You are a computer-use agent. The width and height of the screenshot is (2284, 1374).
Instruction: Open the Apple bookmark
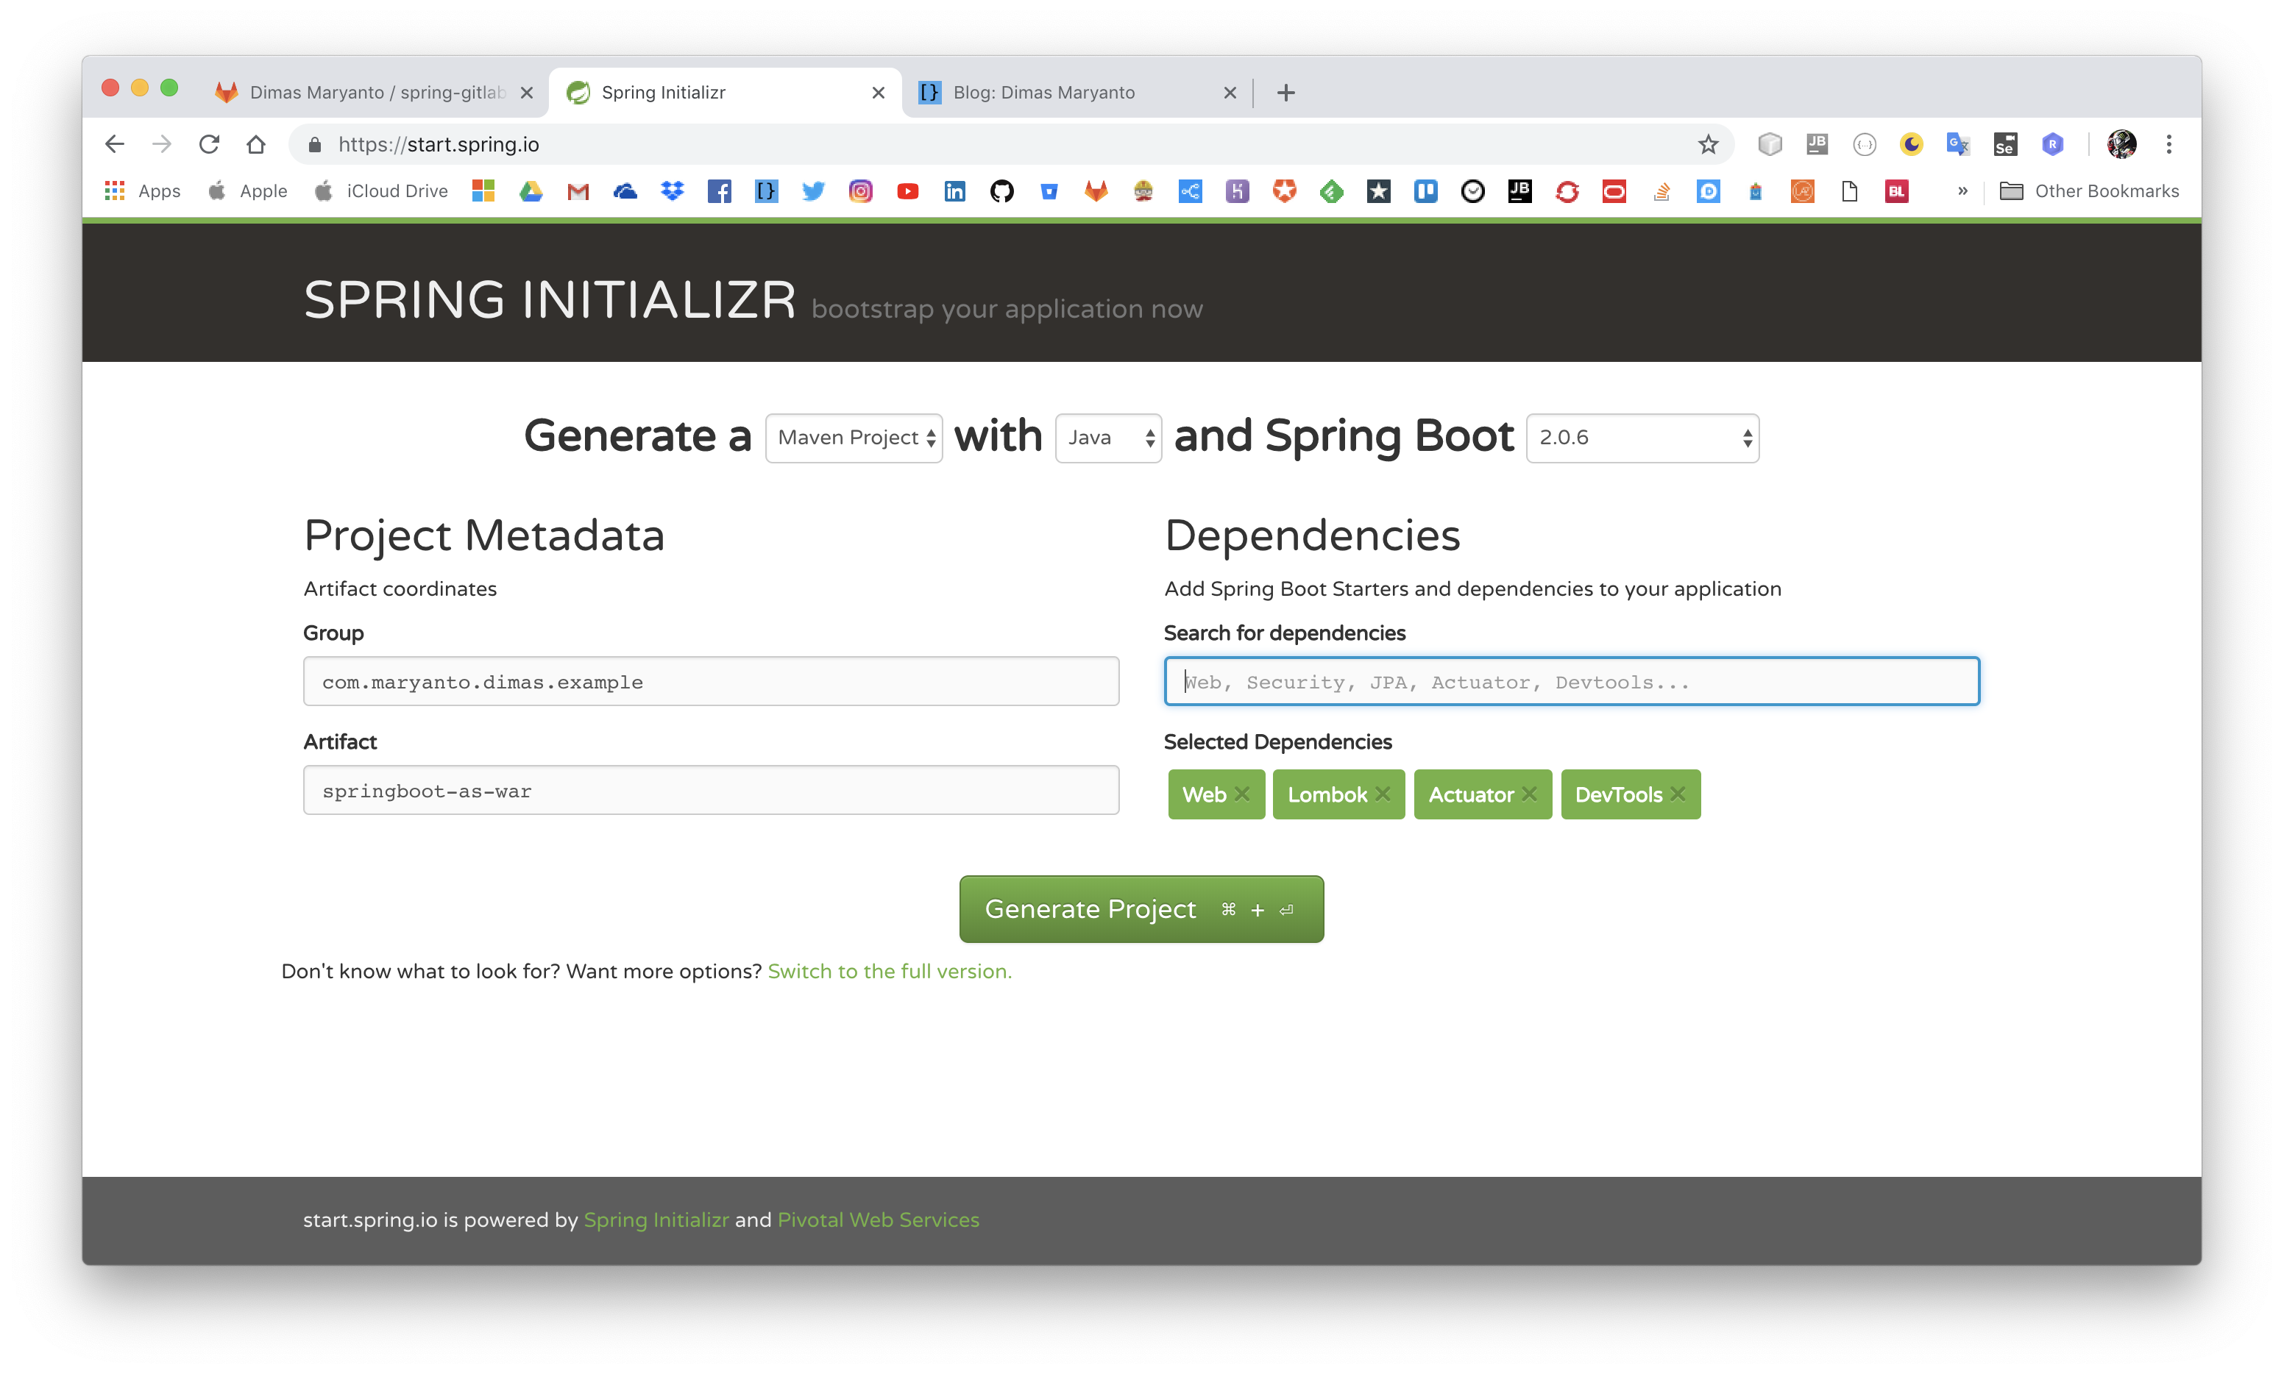(x=248, y=192)
